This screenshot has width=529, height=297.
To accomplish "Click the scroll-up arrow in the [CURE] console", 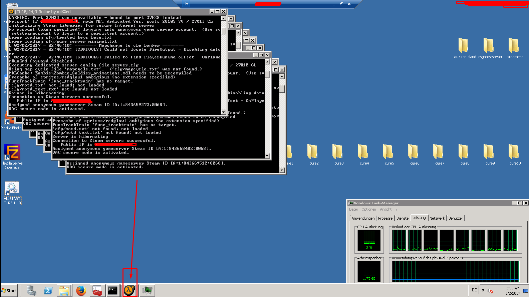I will tap(224, 18).
